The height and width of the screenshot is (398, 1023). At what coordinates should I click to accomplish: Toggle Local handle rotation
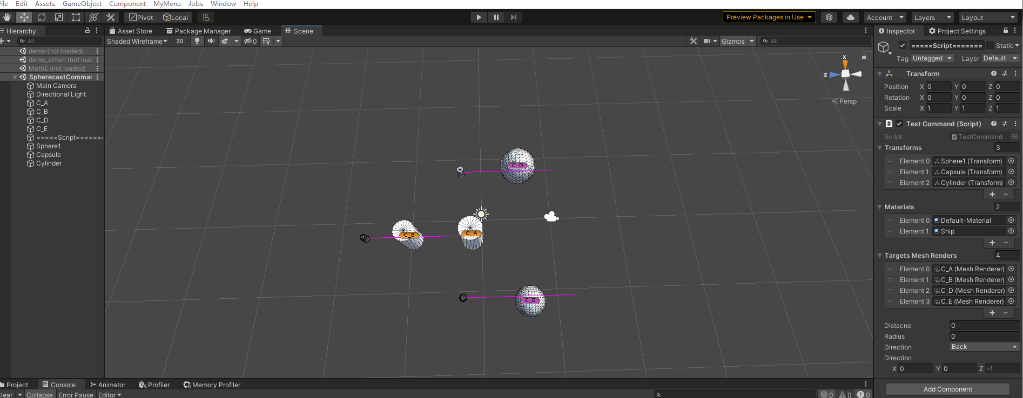pos(176,17)
